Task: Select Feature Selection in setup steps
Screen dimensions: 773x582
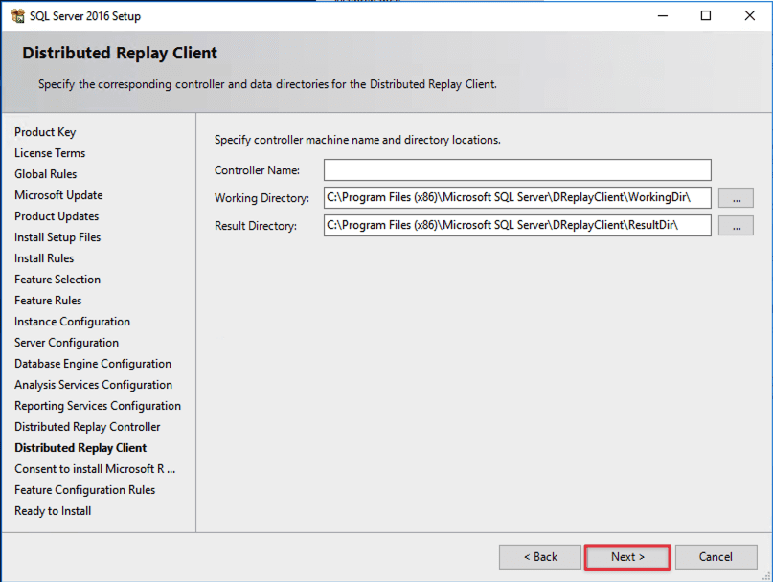Action: point(57,280)
